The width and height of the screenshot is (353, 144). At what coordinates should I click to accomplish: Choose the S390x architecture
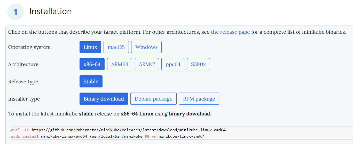tap(198, 64)
